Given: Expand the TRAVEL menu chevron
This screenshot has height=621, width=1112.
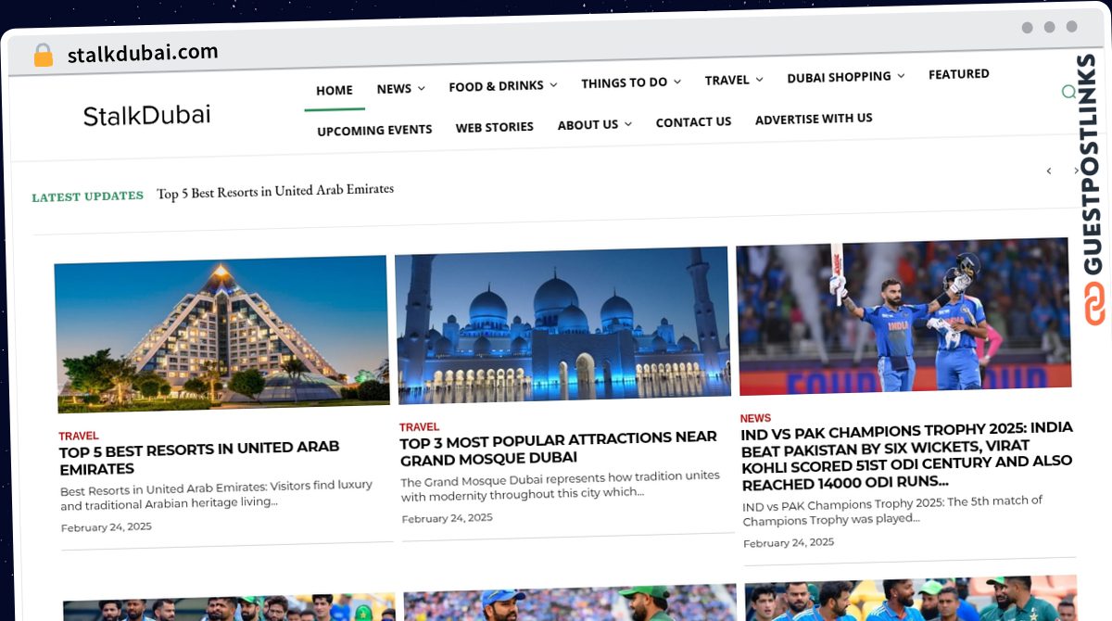Looking at the screenshot, I should [759, 80].
